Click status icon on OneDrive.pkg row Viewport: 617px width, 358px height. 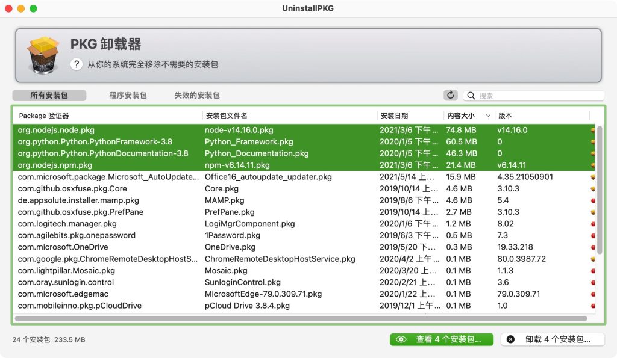click(593, 247)
